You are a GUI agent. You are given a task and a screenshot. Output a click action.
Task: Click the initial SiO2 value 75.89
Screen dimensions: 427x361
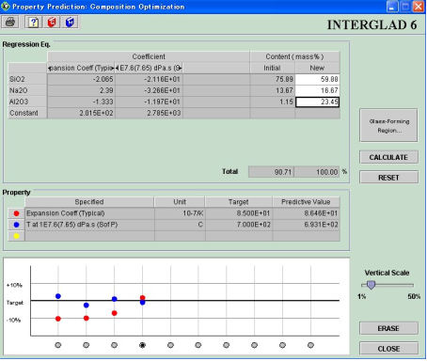click(273, 79)
